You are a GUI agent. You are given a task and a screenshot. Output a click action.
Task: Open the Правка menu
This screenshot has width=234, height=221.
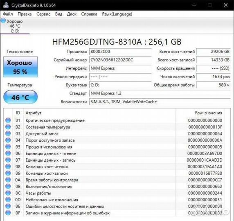pyautogui.click(x=25, y=14)
